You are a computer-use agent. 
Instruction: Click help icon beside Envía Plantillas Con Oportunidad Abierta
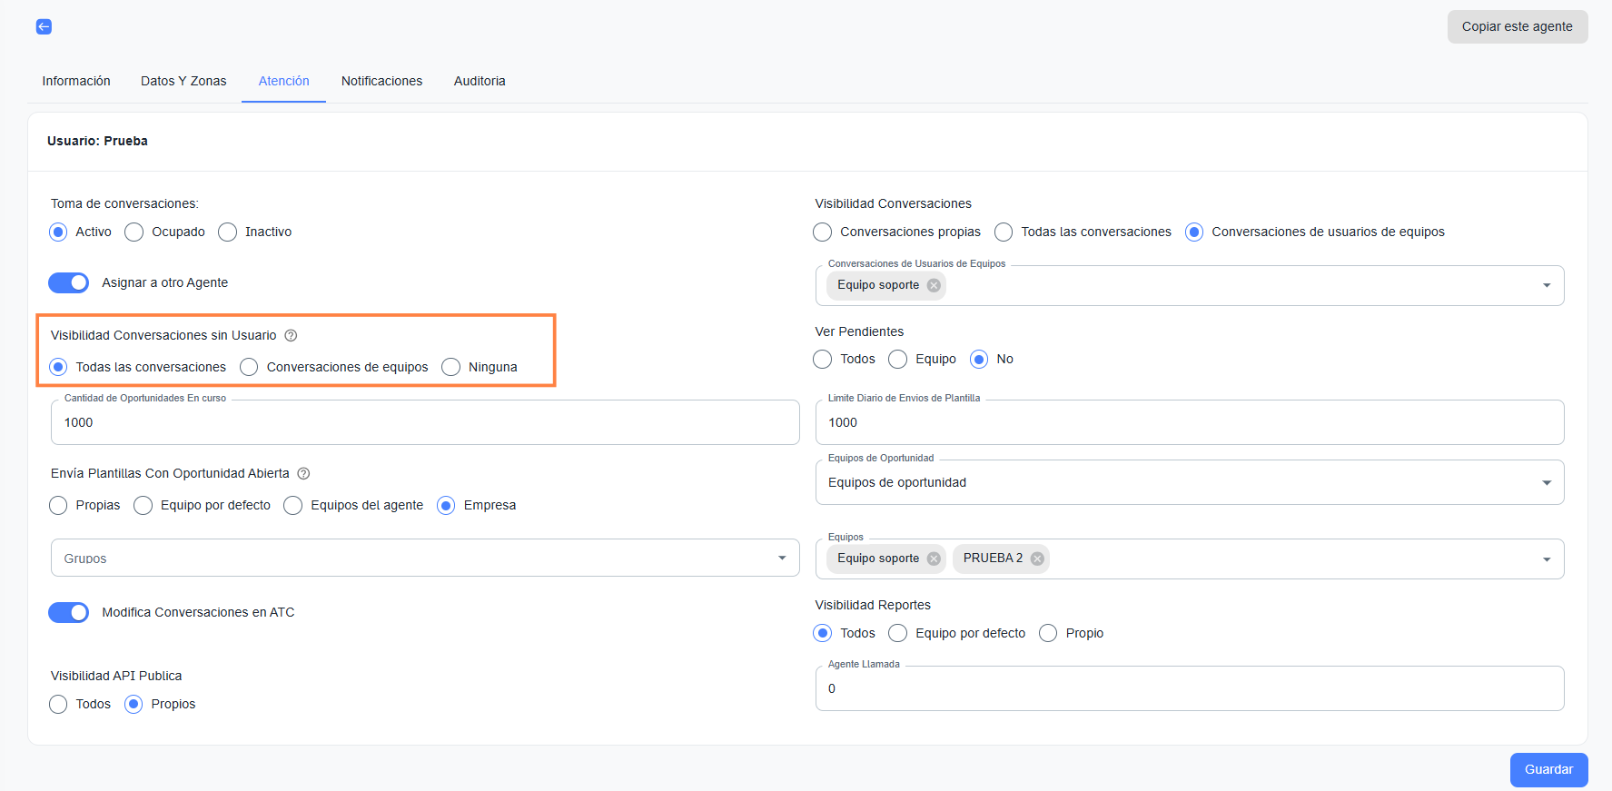[x=303, y=473]
